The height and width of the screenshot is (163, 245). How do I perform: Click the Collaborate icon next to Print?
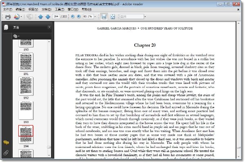[17, 17]
